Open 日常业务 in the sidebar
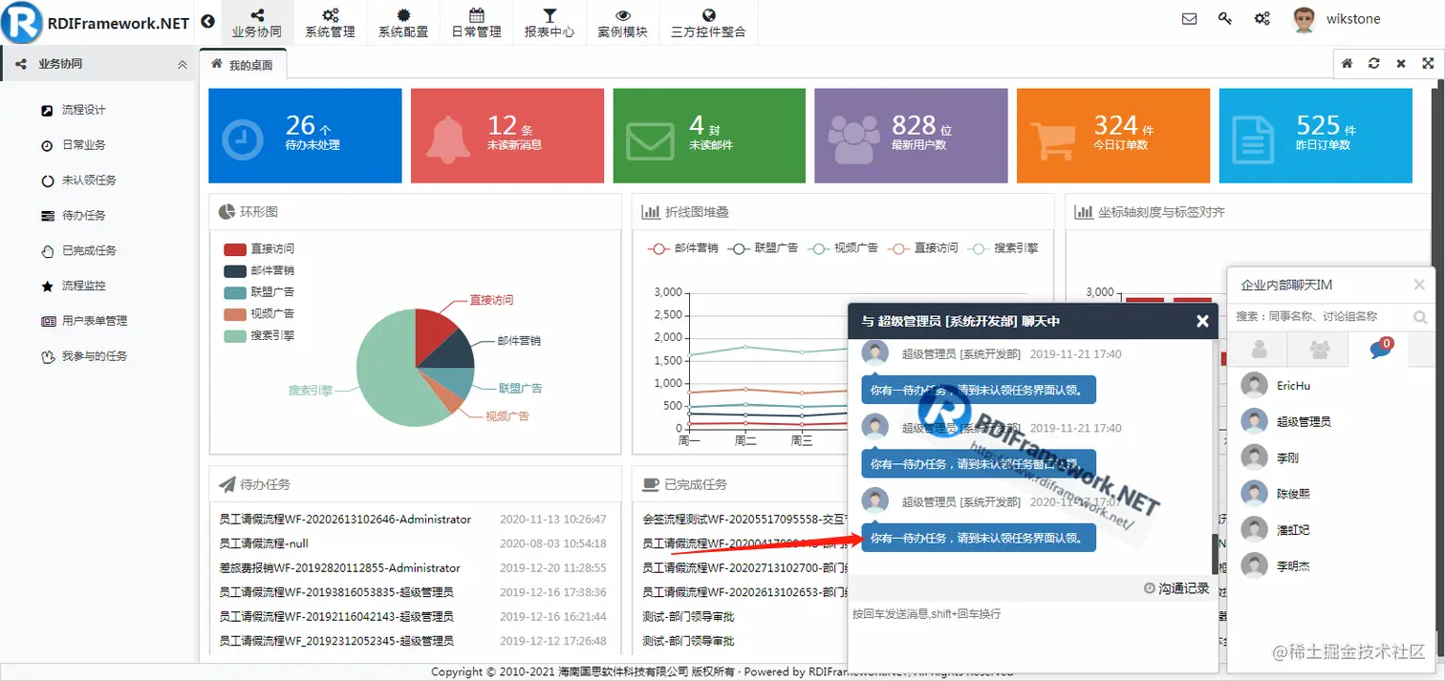 (83, 145)
